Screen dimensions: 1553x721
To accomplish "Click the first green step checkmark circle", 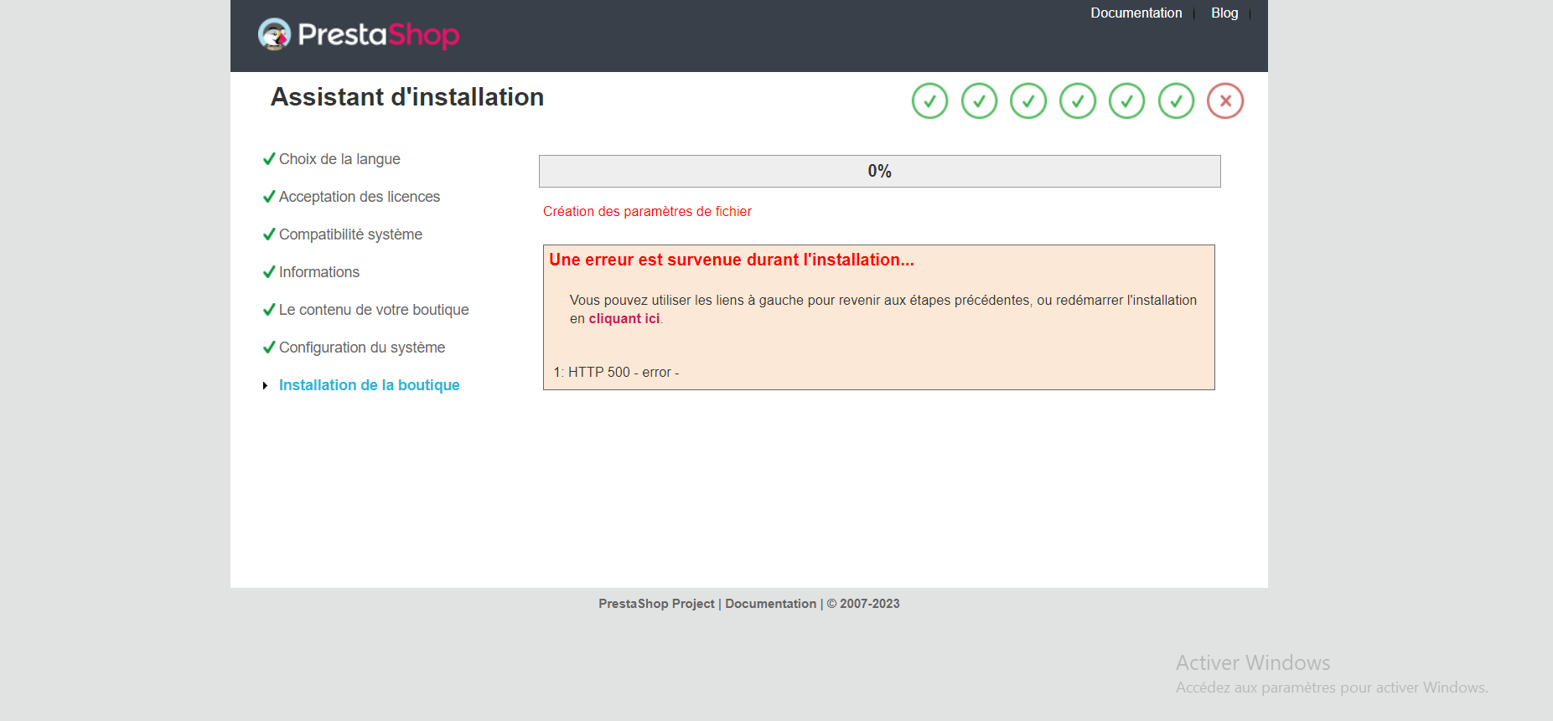I will (x=929, y=101).
